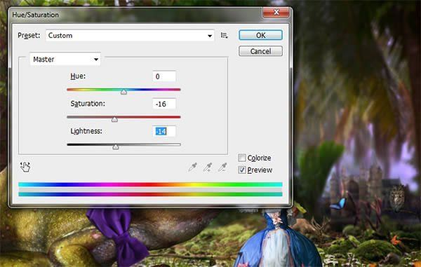The image size is (421, 267).
Task: Click the Saturation value field showing -16
Action: tap(164, 104)
